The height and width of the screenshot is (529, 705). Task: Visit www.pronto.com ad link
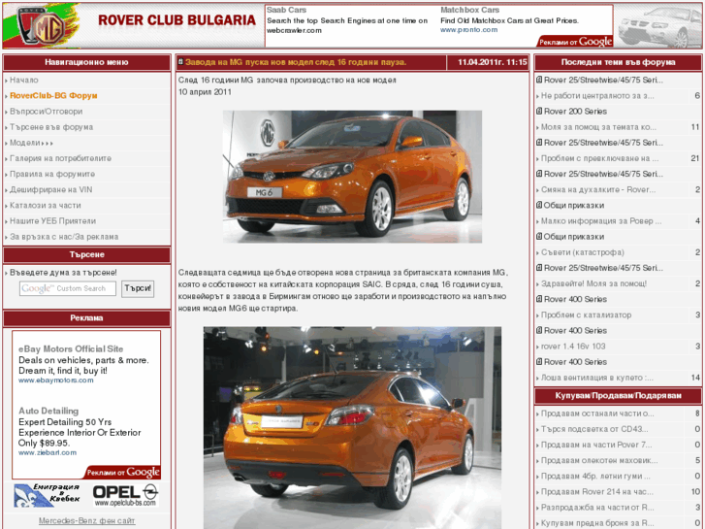point(469,30)
